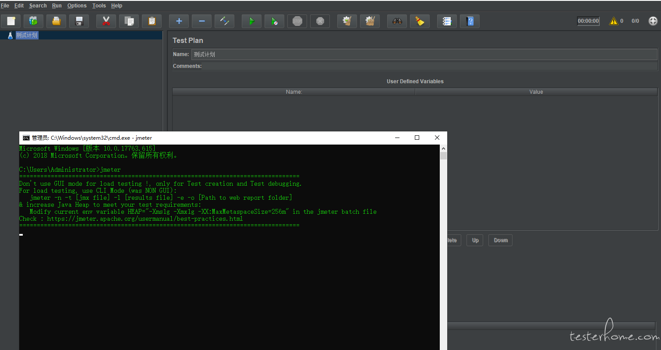Image resolution: width=661 pixels, height=350 pixels.
Task: Open the Run menu
Action: tap(57, 6)
